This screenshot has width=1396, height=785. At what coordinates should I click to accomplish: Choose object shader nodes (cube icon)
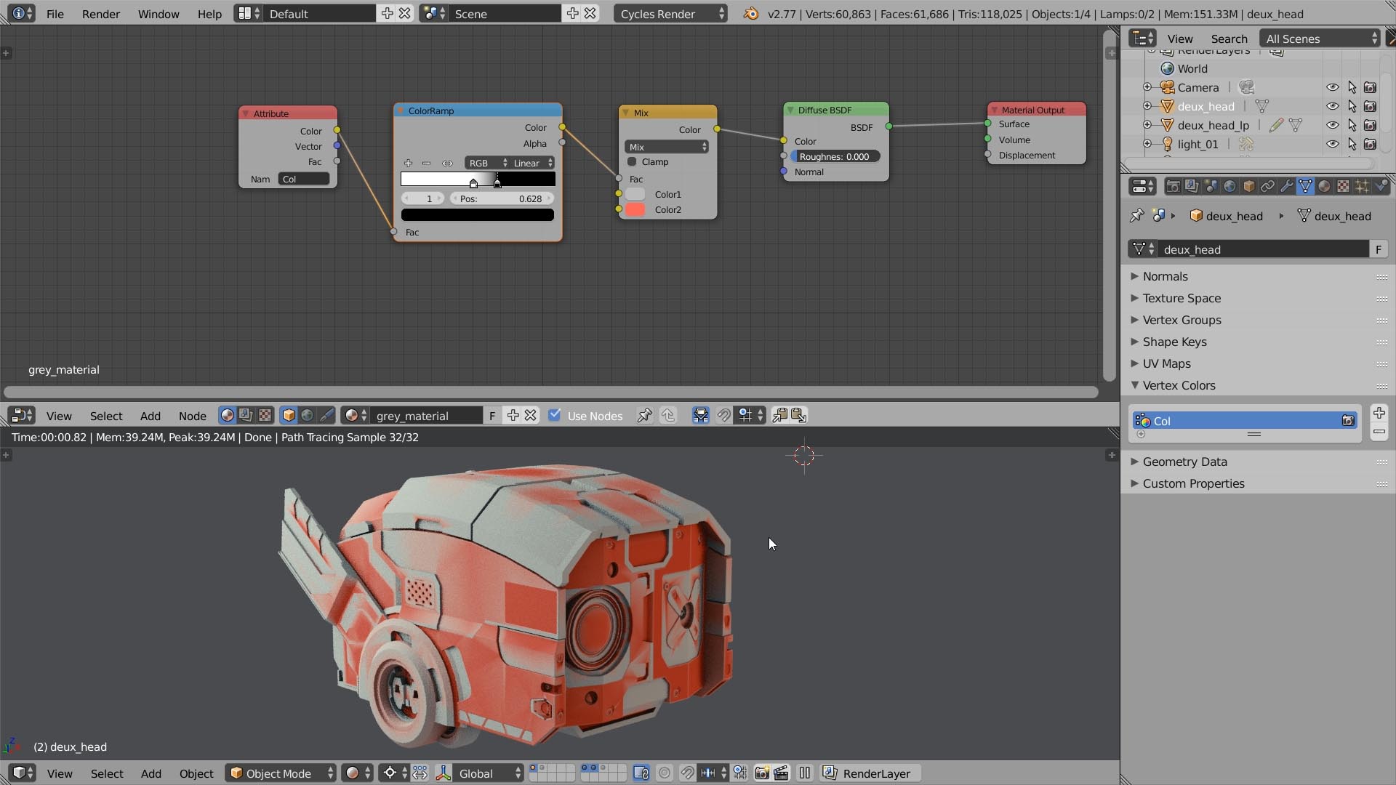[289, 416]
